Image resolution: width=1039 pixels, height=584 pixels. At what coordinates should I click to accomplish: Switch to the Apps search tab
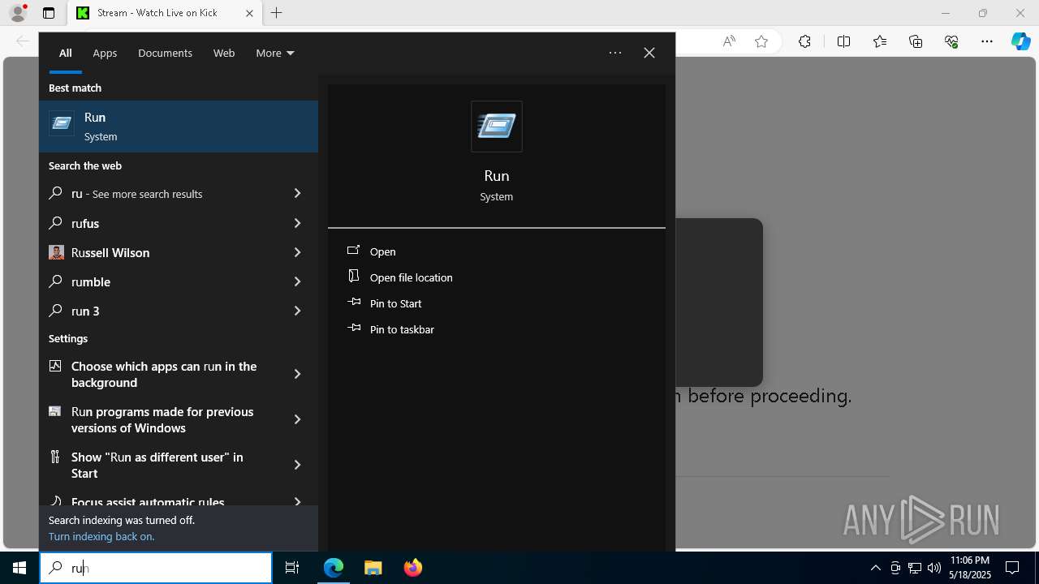click(x=105, y=53)
